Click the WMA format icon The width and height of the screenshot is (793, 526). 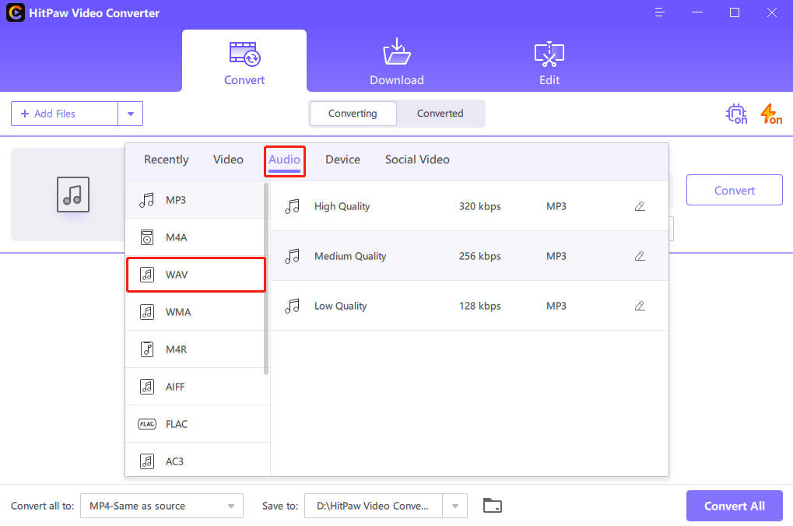[x=146, y=312]
